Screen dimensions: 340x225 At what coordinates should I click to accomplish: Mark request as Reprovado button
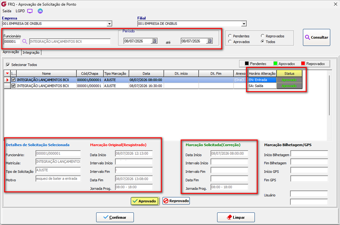coord(176,201)
